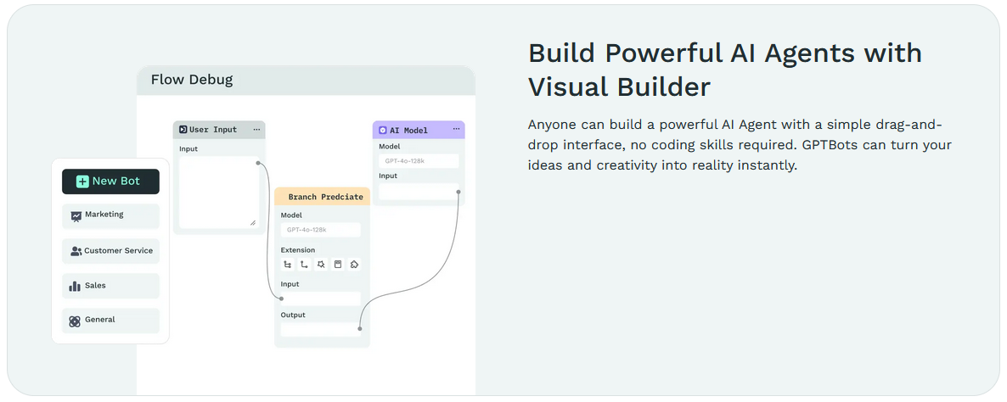
Task: Click the AI Model input connector dot
Action: pyautogui.click(x=459, y=191)
